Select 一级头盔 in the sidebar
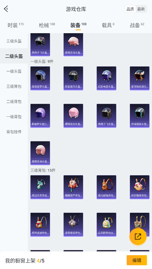Screen dimensions: 152x269 click(14, 71)
